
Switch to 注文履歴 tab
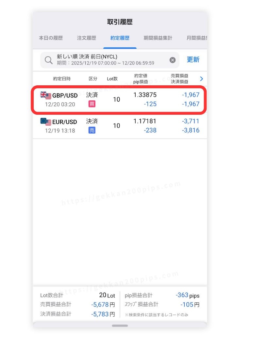coord(86,38)
